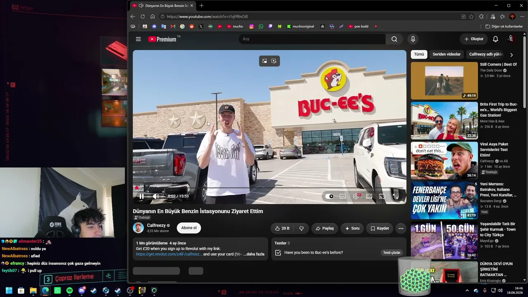The image size is (528, 297).
Task: Open the Town to City Türkçe thumbnail
Action: click(x=444, y=240)
